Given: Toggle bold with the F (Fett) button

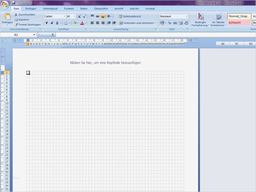Looking at the screenshot, I should pyautogui.click(x=47, y=23).
